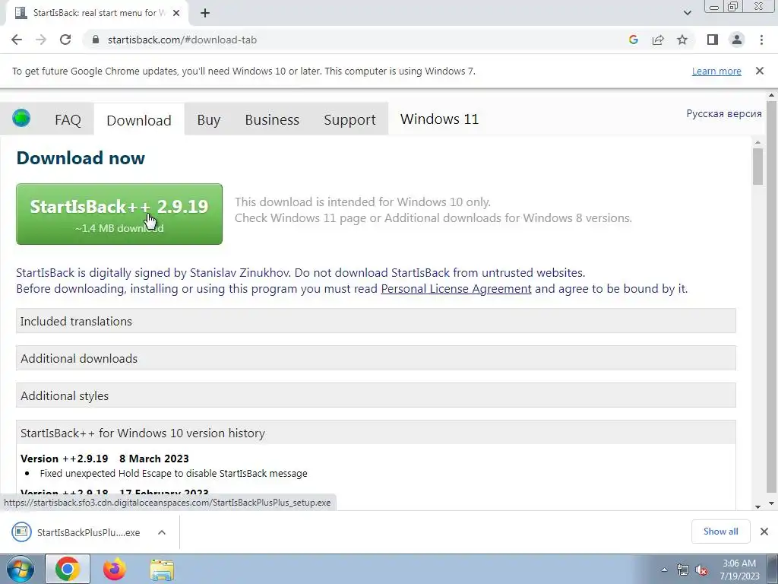Click the network tray icon
Screen dimensions: 778x584
[683, 570]
